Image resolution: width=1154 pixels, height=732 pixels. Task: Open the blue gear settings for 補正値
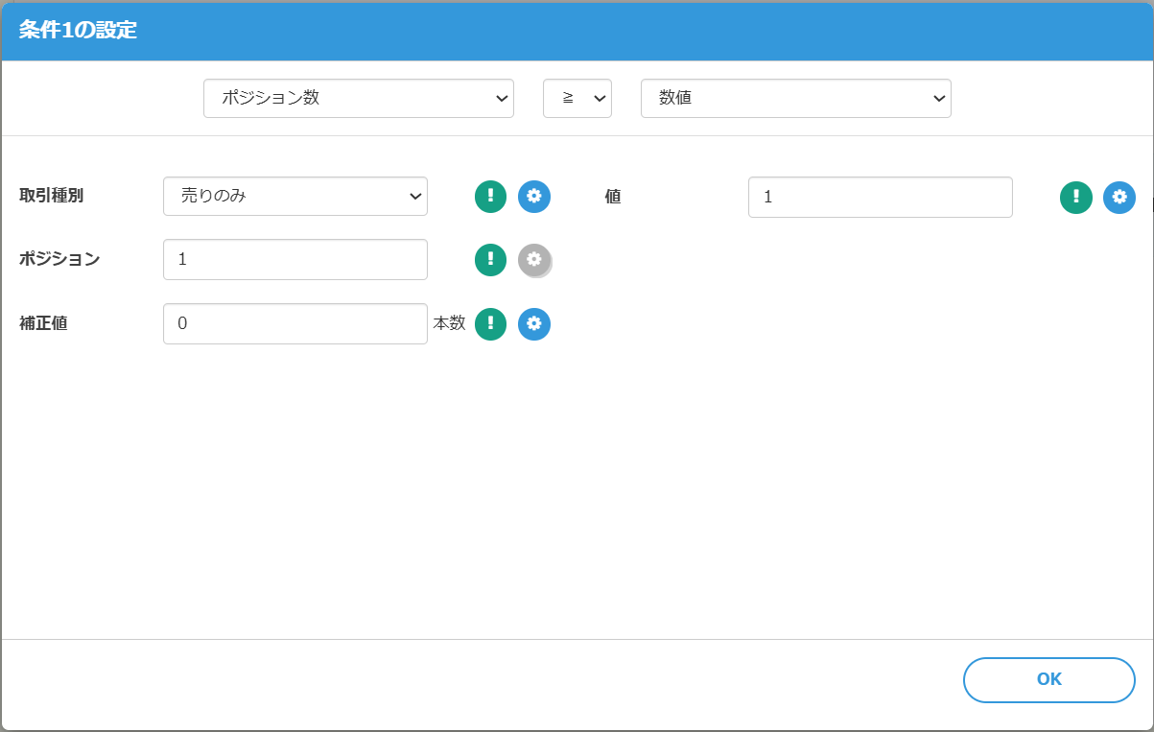tap(534, 324)
